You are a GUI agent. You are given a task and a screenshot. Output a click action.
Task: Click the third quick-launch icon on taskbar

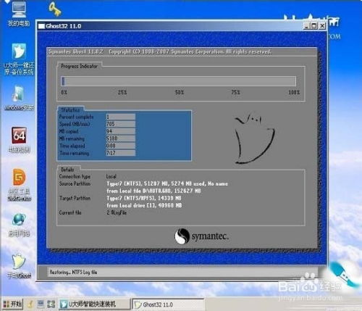pos(51,304)
